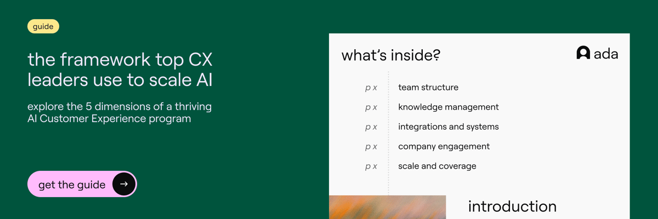Select the company engagement entry
This screenshot has height=219, width=658.
[444, 146]
